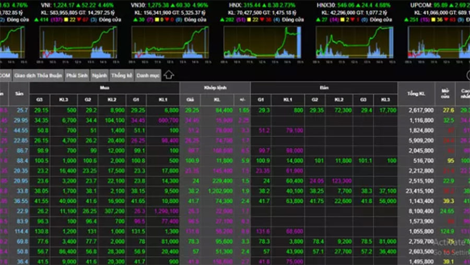The width and height of the screenshot is (470, 265).
Task: Click the Bán group header
Action: [x=324, y=87]
